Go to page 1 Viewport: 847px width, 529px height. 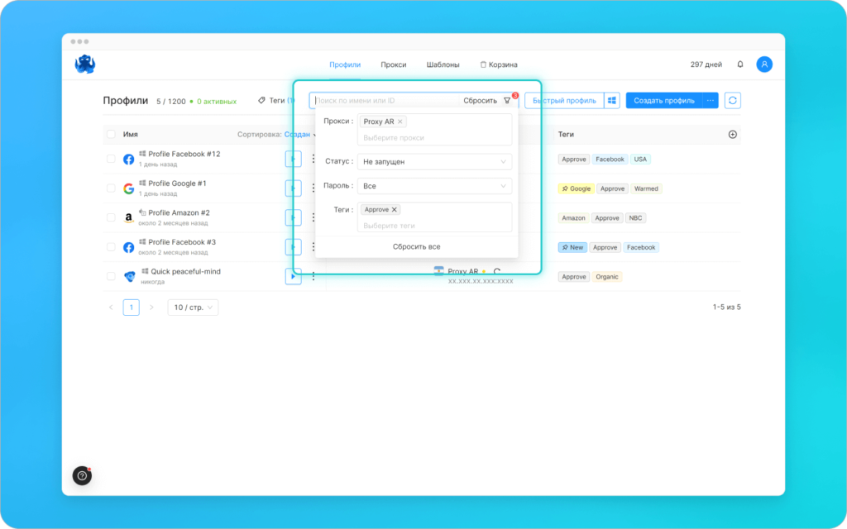(132, 307)
